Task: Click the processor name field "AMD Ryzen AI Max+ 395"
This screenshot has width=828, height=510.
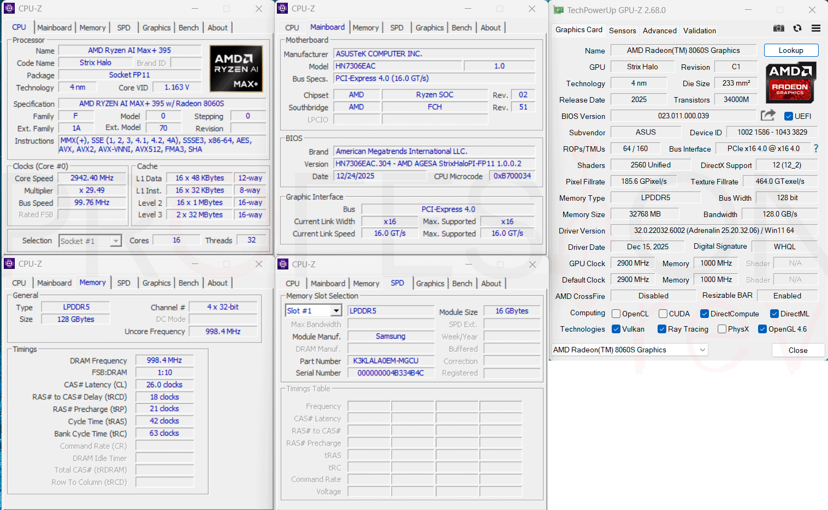Action: (x=129, y=50)
